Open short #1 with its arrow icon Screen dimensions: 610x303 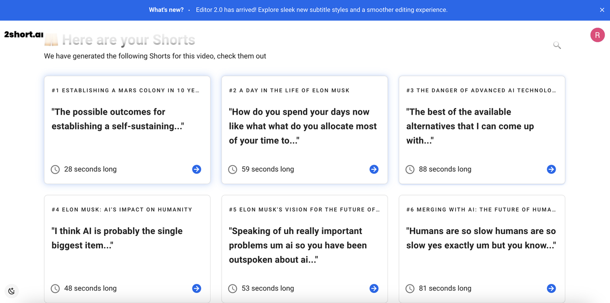pos(196,169)
